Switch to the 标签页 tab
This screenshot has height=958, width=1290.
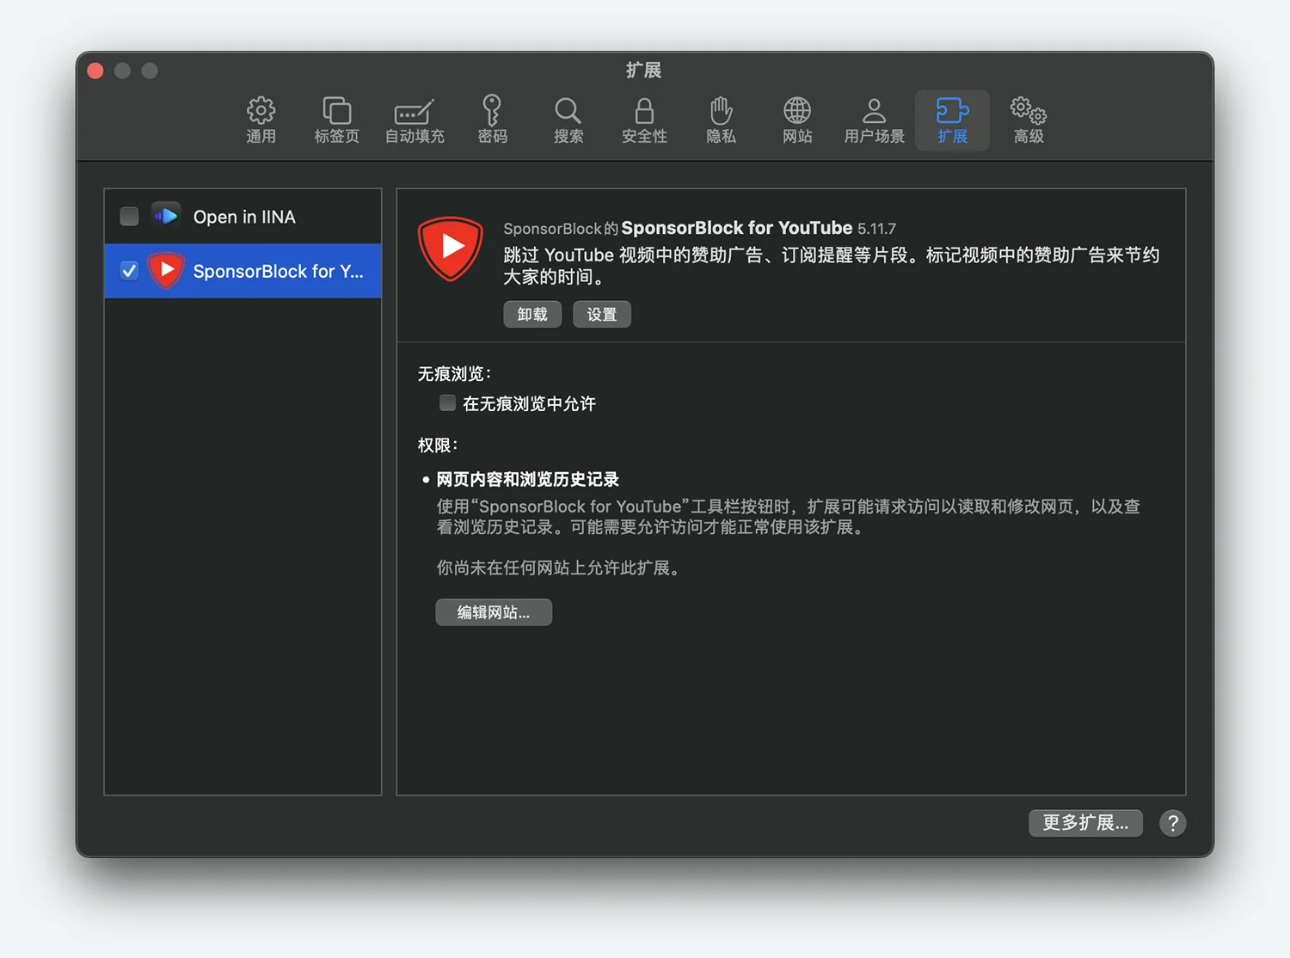pos(336,120)
